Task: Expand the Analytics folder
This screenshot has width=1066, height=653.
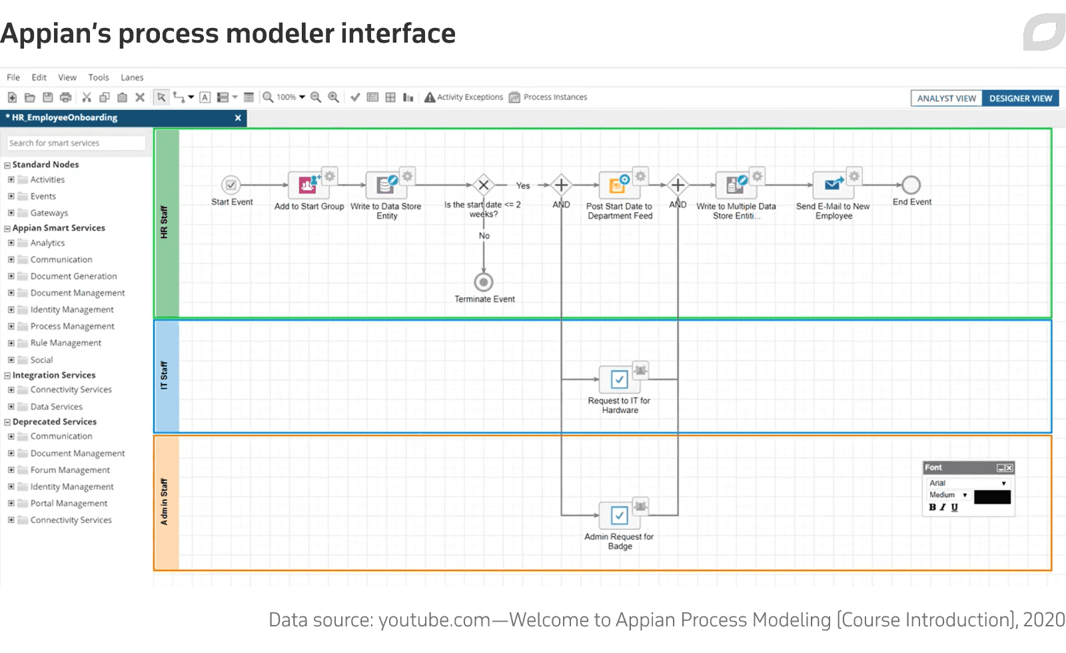Action: 11,243
